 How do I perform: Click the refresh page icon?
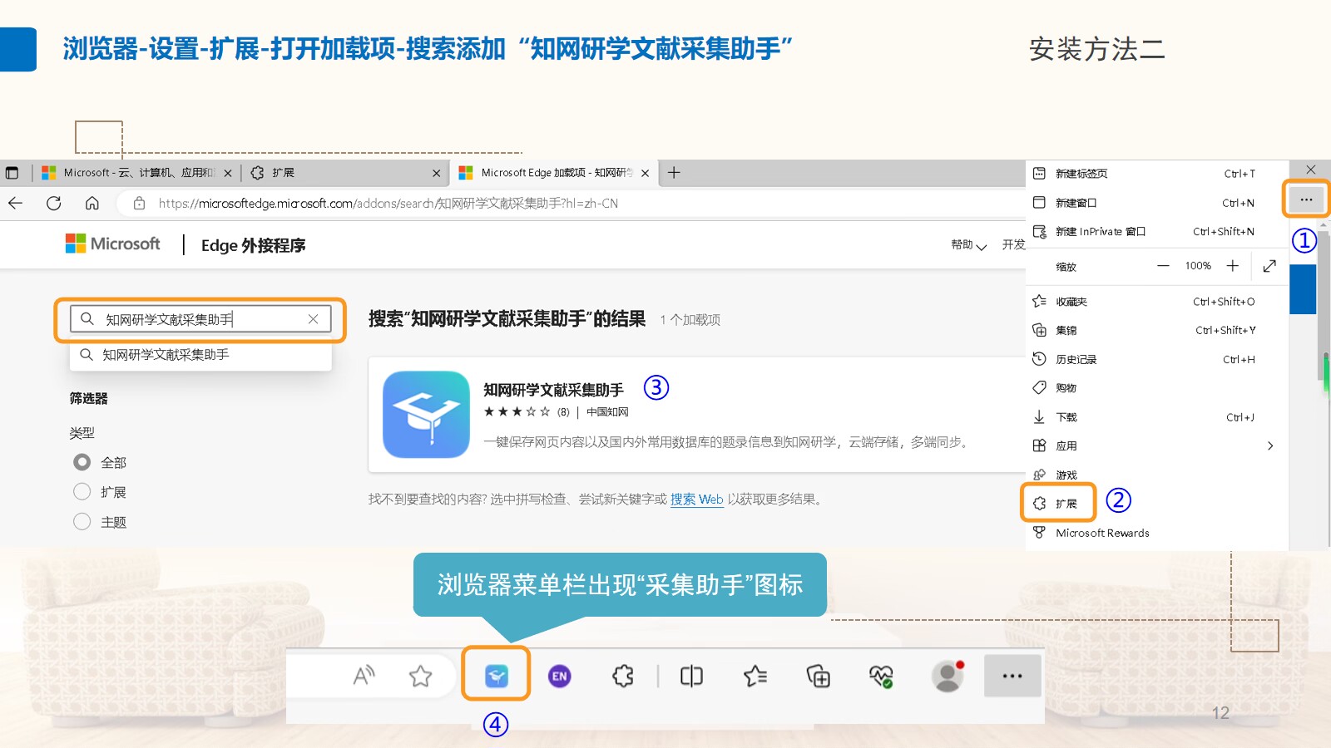click(54, 203)
